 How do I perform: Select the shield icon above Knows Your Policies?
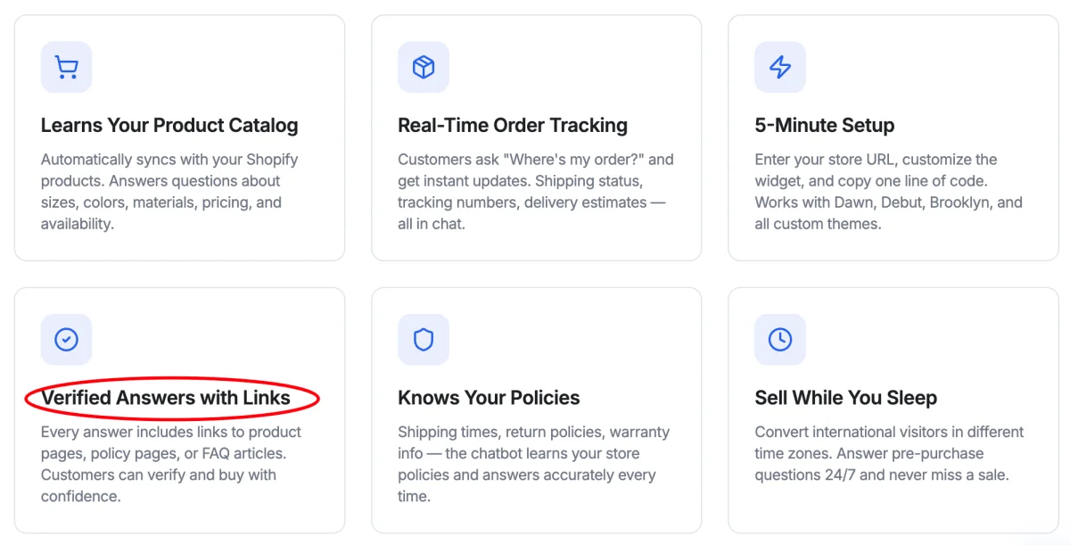(x=424, y=339)
